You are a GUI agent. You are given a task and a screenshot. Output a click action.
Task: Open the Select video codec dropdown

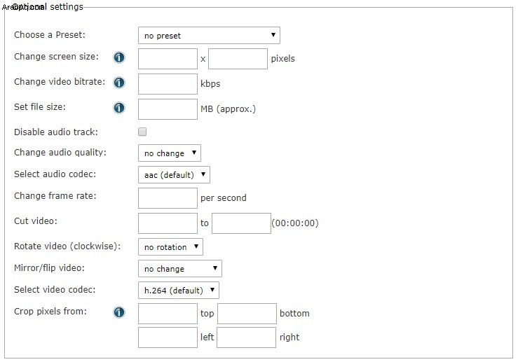[179, 291]
